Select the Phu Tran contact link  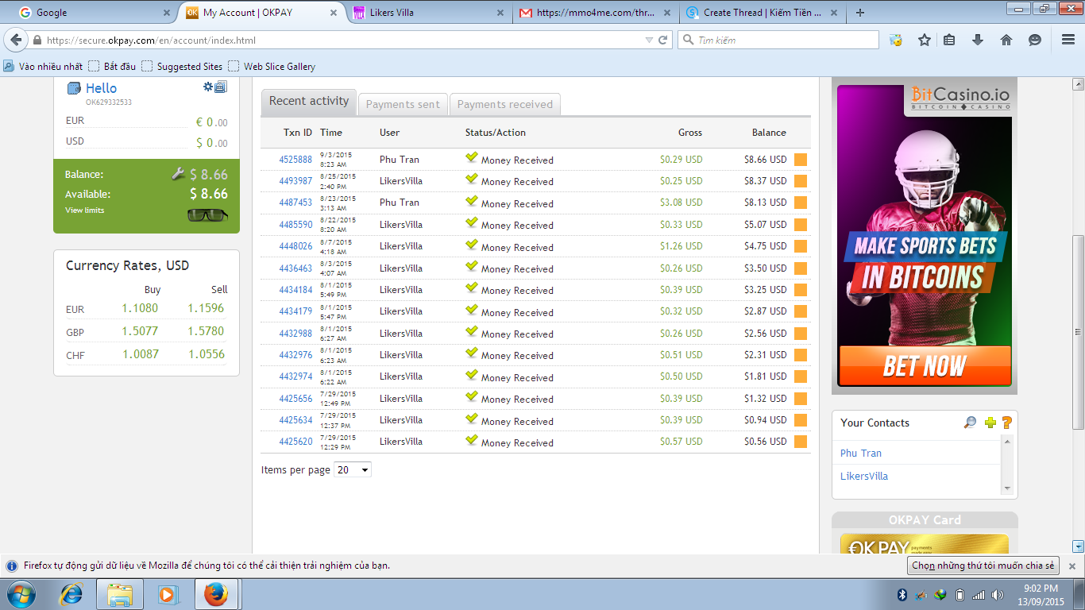pyautogui.click(x=861, y=453)
